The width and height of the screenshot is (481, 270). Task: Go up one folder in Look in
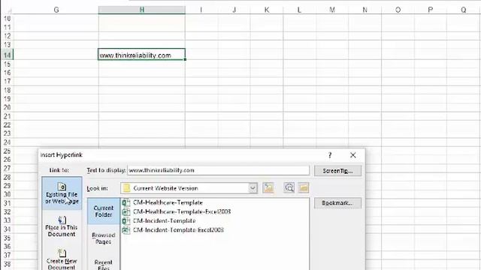268,188
